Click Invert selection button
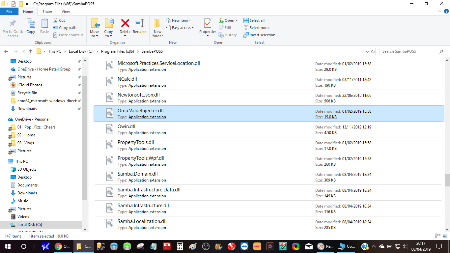This screenshot has width=450, height=253. pos(259,35)
